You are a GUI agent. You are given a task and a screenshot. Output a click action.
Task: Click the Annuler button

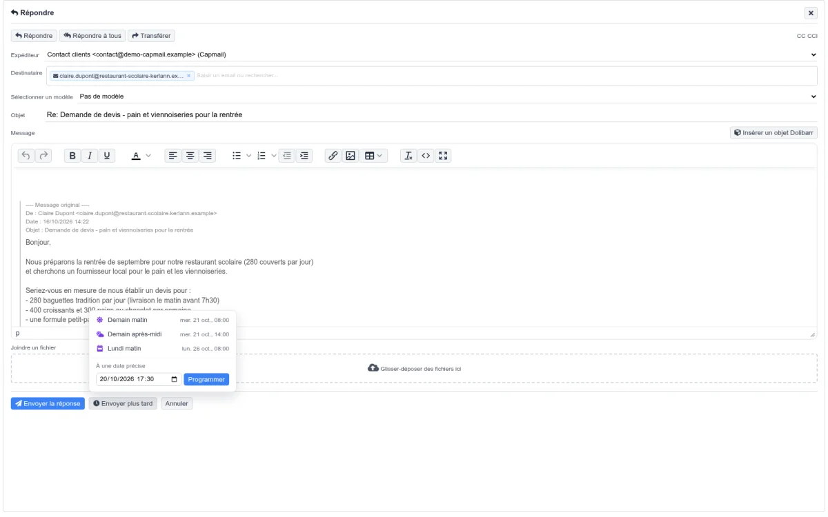(177, 403)
